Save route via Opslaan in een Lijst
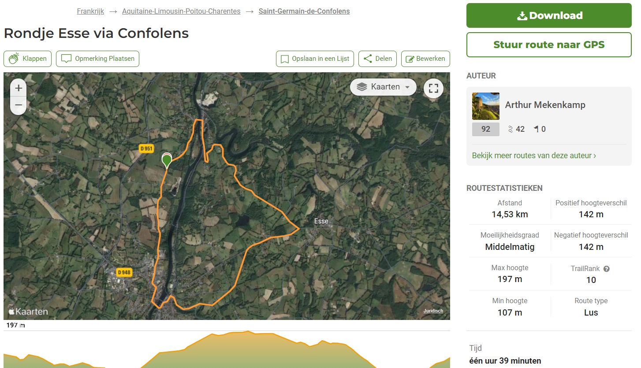The width and height of the screenshot is (641, 368). point(315,59)
